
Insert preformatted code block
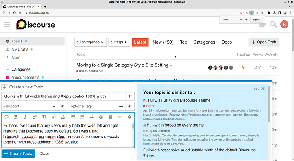pyautogui.click(x=54, y=117)
